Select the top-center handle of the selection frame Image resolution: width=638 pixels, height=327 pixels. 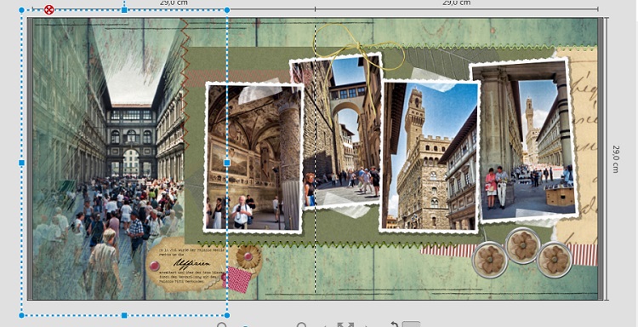(x=124, y=9)
